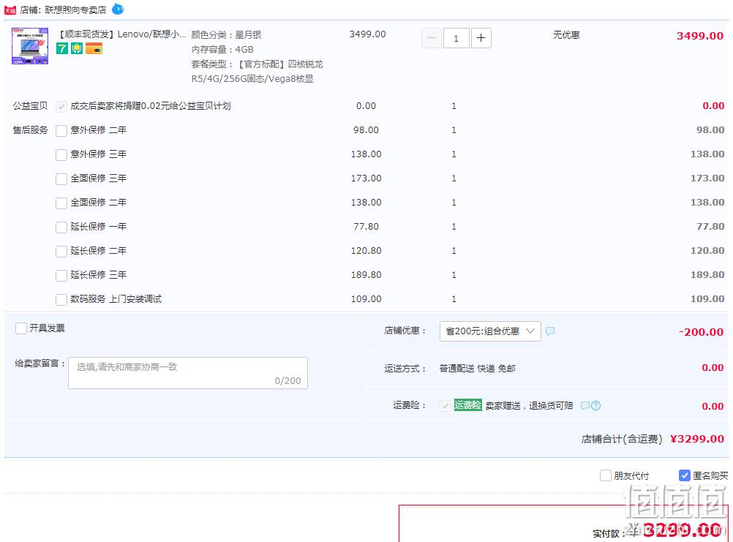Select the 全面保修 二年 checkbox
Screen dimensions: 733x542
(x=61, y=203)
